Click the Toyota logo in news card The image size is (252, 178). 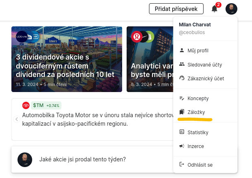(26, 105)
